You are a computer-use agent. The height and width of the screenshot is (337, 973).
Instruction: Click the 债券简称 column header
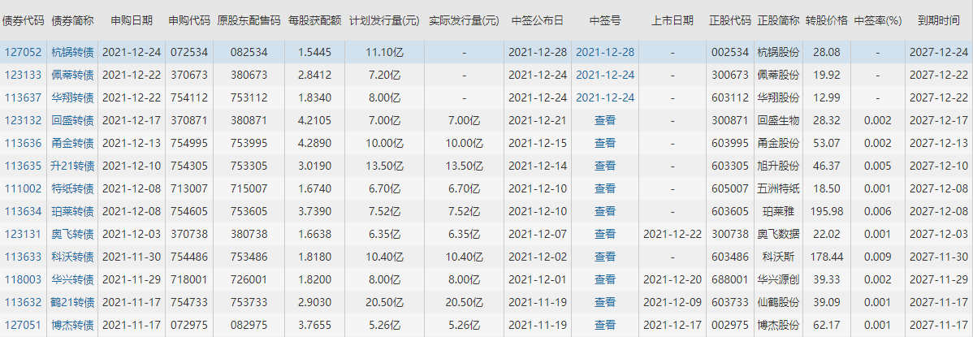coord(72,20)
